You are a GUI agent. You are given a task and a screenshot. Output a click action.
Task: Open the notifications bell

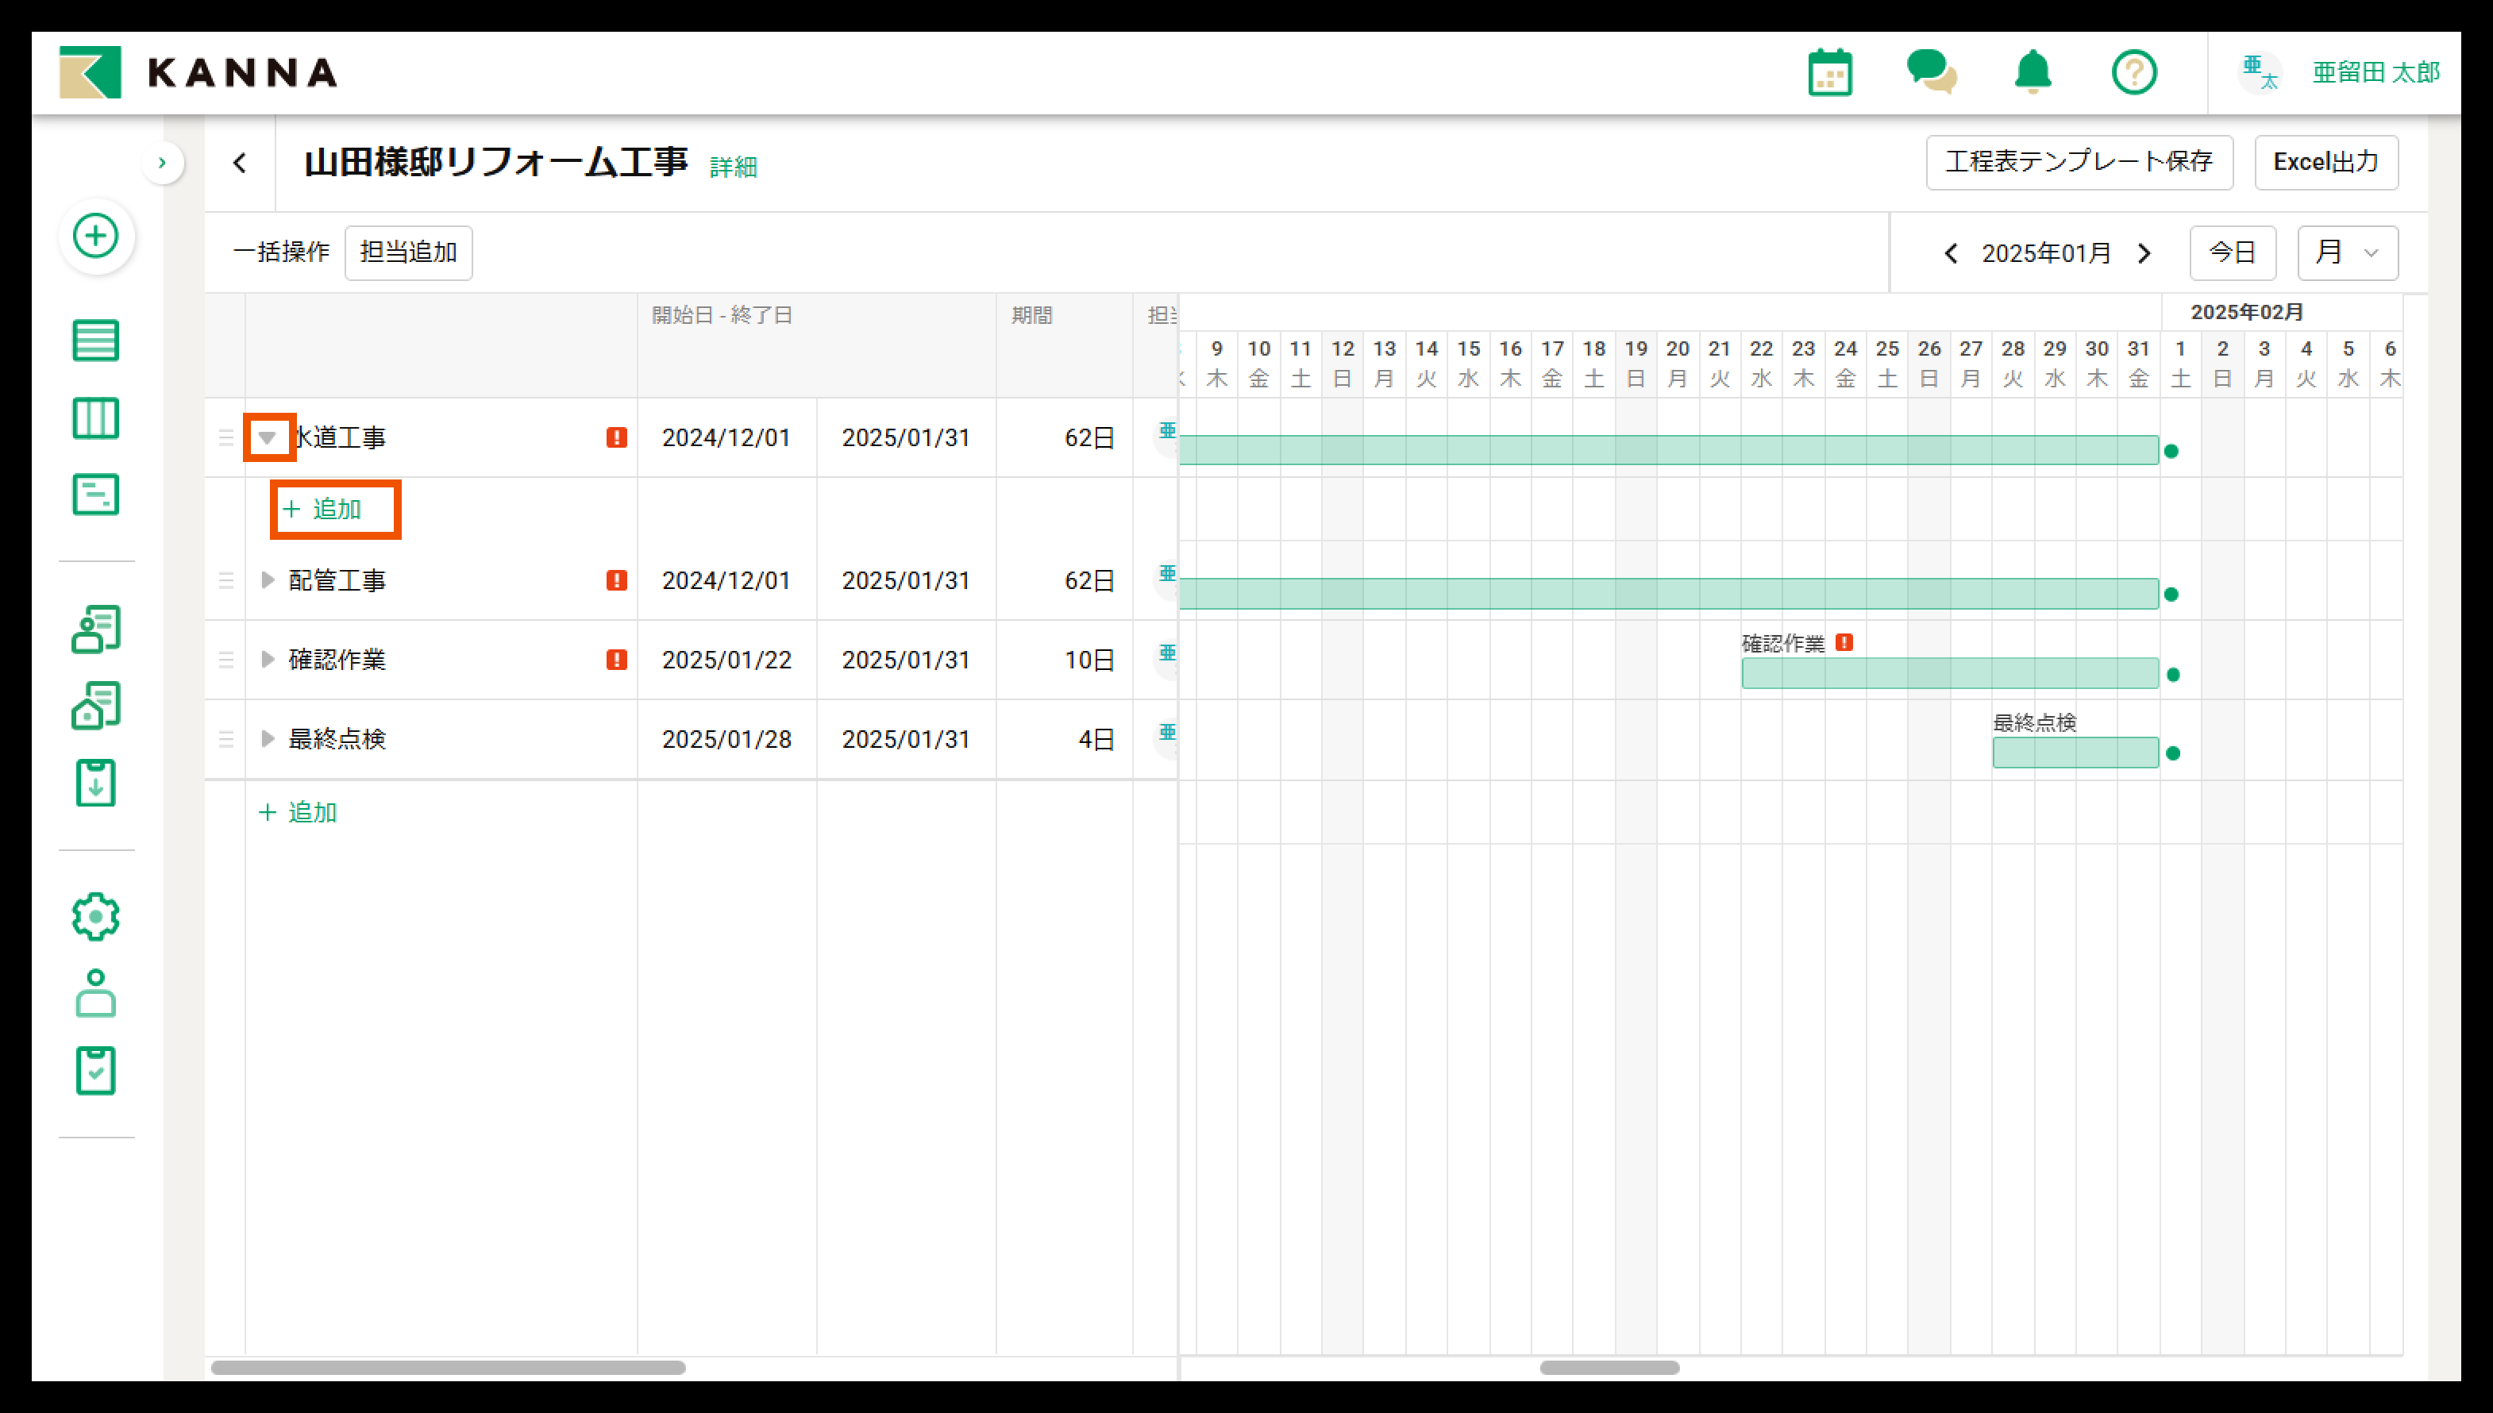point(2033,73)
